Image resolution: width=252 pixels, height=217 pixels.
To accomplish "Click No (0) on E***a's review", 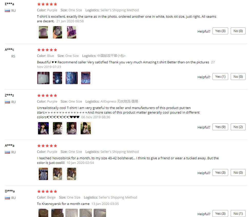I will (238, 31).
